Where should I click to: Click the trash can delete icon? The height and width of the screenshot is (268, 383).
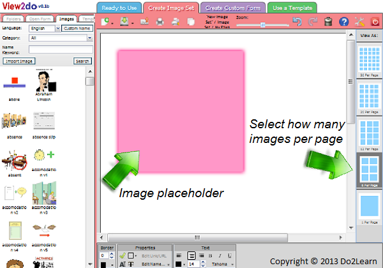328,22
